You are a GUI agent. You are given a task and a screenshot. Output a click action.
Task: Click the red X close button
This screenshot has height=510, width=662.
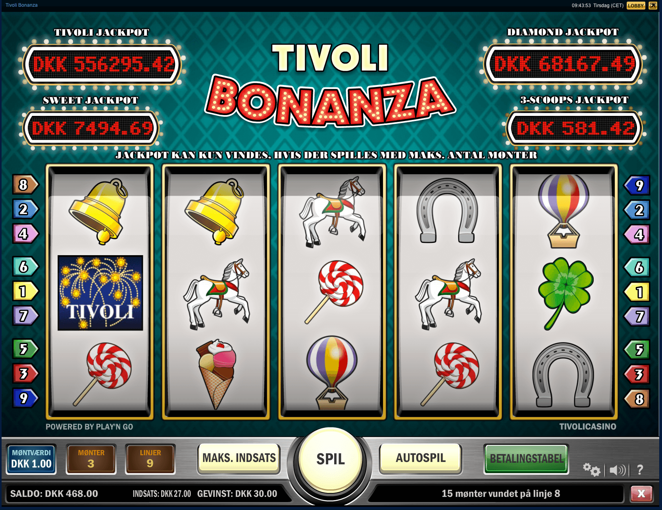641,493
